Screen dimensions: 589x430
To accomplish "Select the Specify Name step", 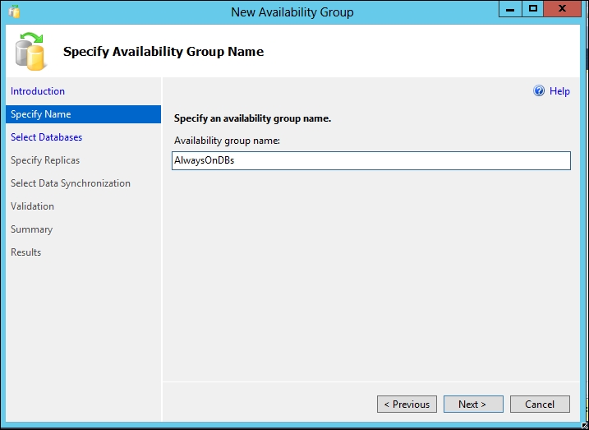I will click(x=41, y=114).
